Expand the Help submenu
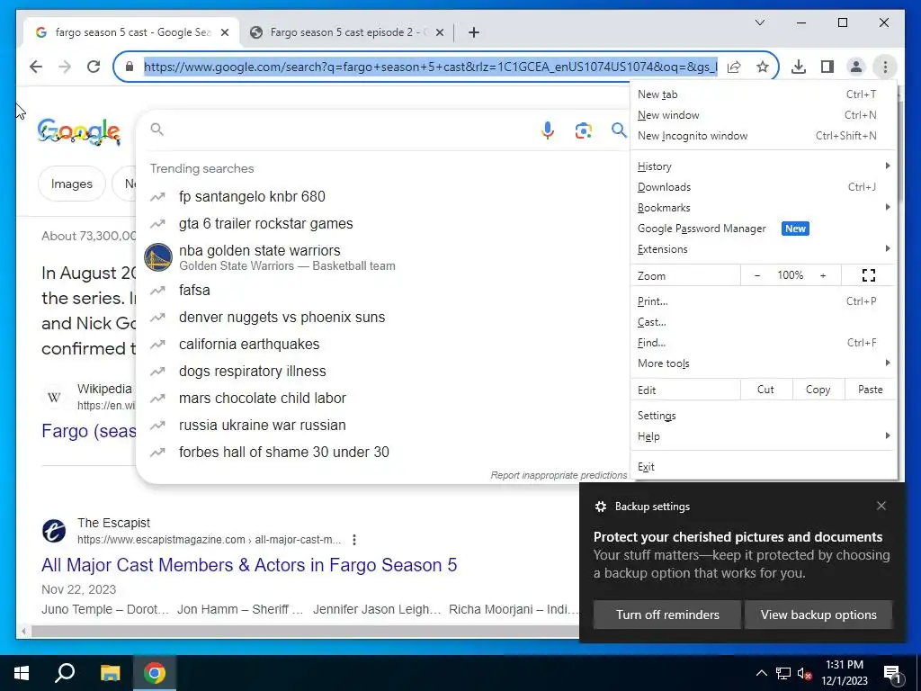Screen dimensions: 921x691 tap(764, 436)
